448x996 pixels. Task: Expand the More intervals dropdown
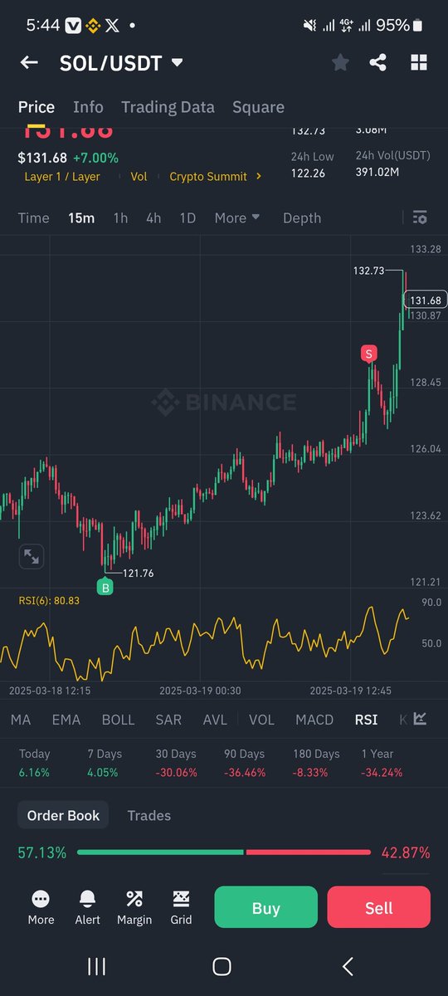[x=237, y=218]
